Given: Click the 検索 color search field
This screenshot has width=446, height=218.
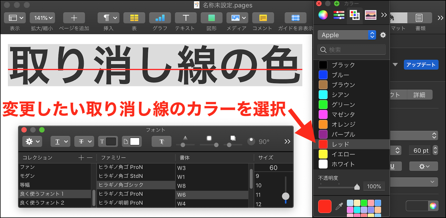Looking at the screenshot, I should click(352, 50).
